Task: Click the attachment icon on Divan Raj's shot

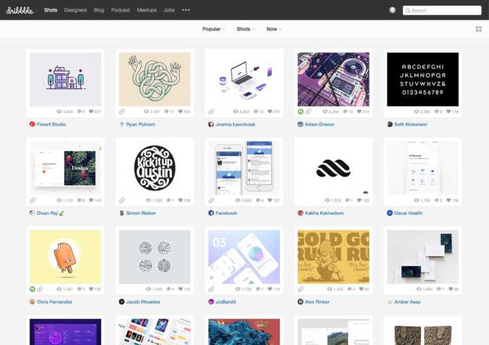Action: pyautogui.click(x=33, y=200)
